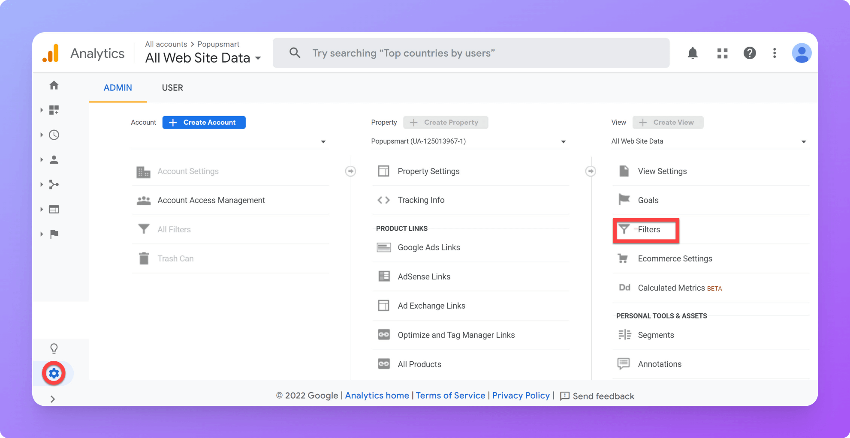Click the Segments icon
Screen dimensions: 850x438
(x=624, y=335)
